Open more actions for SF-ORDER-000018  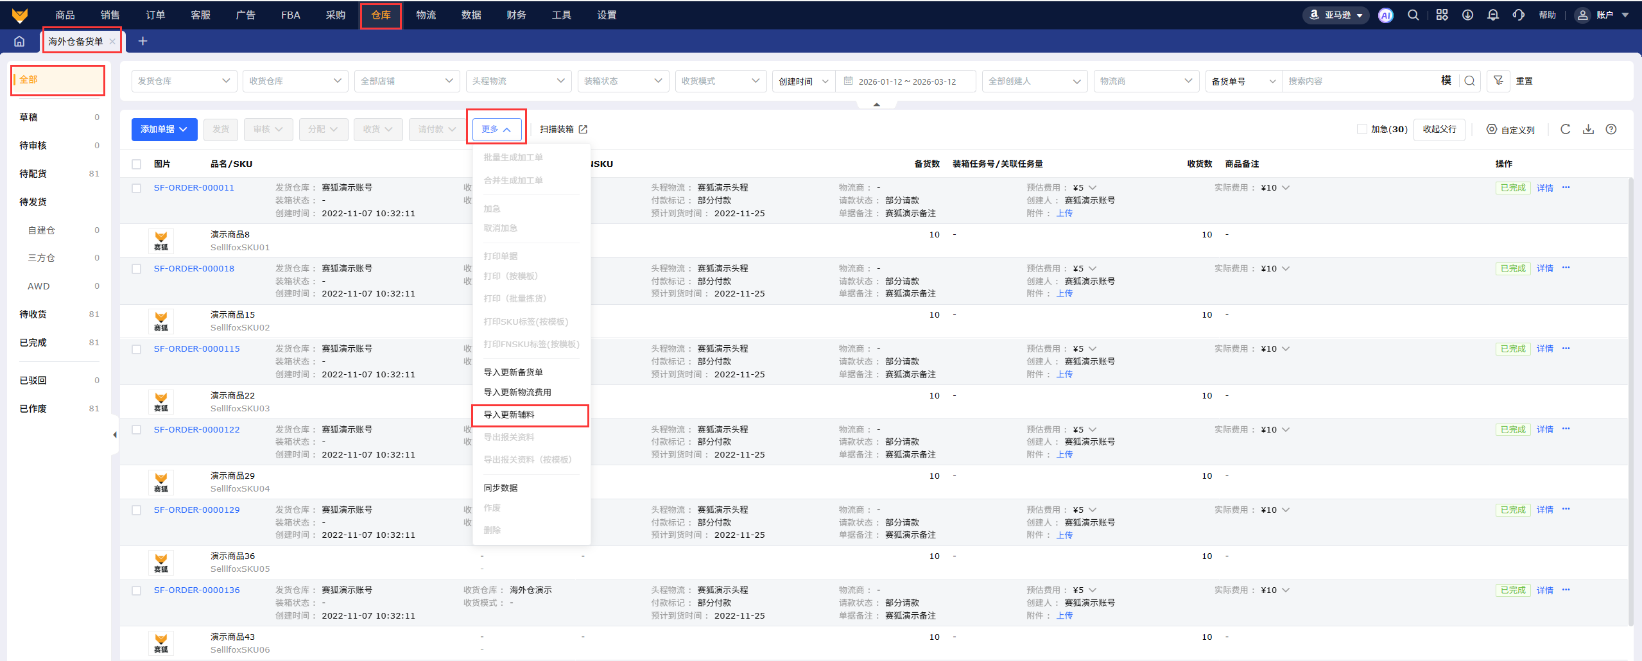pos(1566,268)
